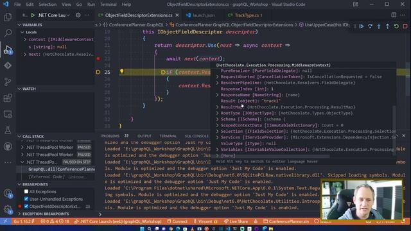411x231 pixels.
Task: Show the SQL CONSOLE panel tab
Action: coord(197,135)
